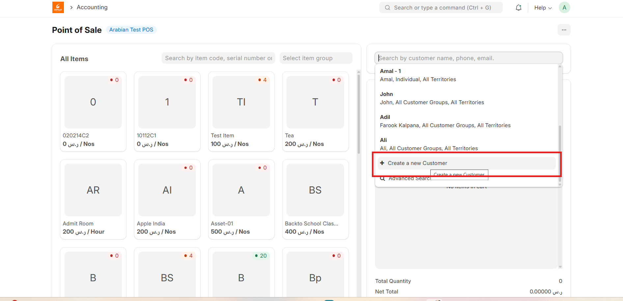623x301 pixels.
Task: Open the ERPGulf home logo
Action: point(58,7)
